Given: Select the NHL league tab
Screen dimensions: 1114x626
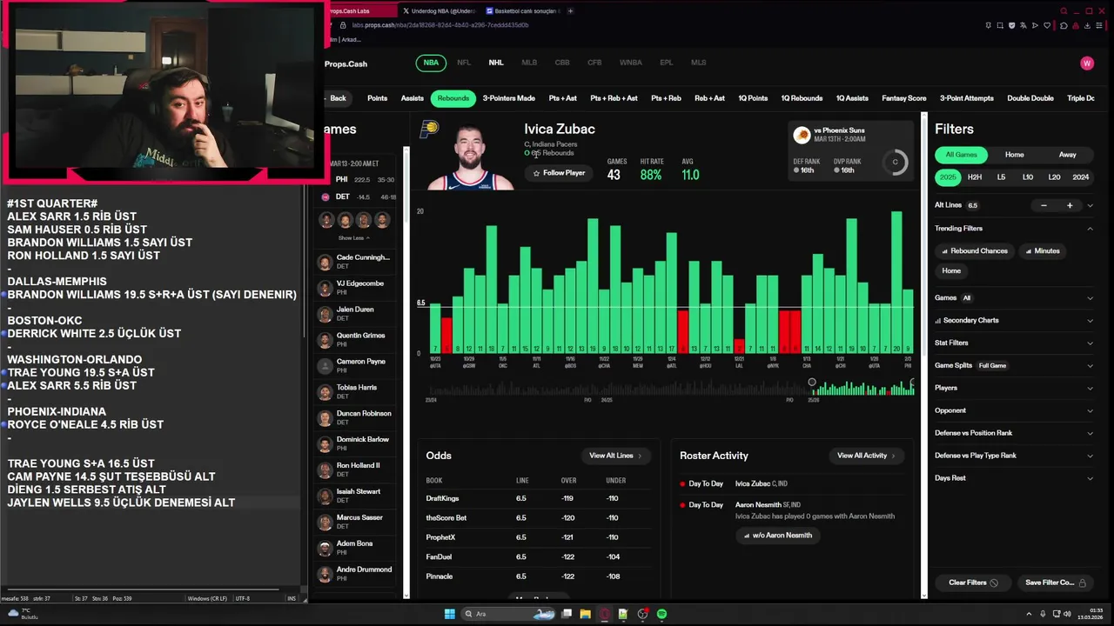Looking at the screenshot, I should [x=496, y=63].
